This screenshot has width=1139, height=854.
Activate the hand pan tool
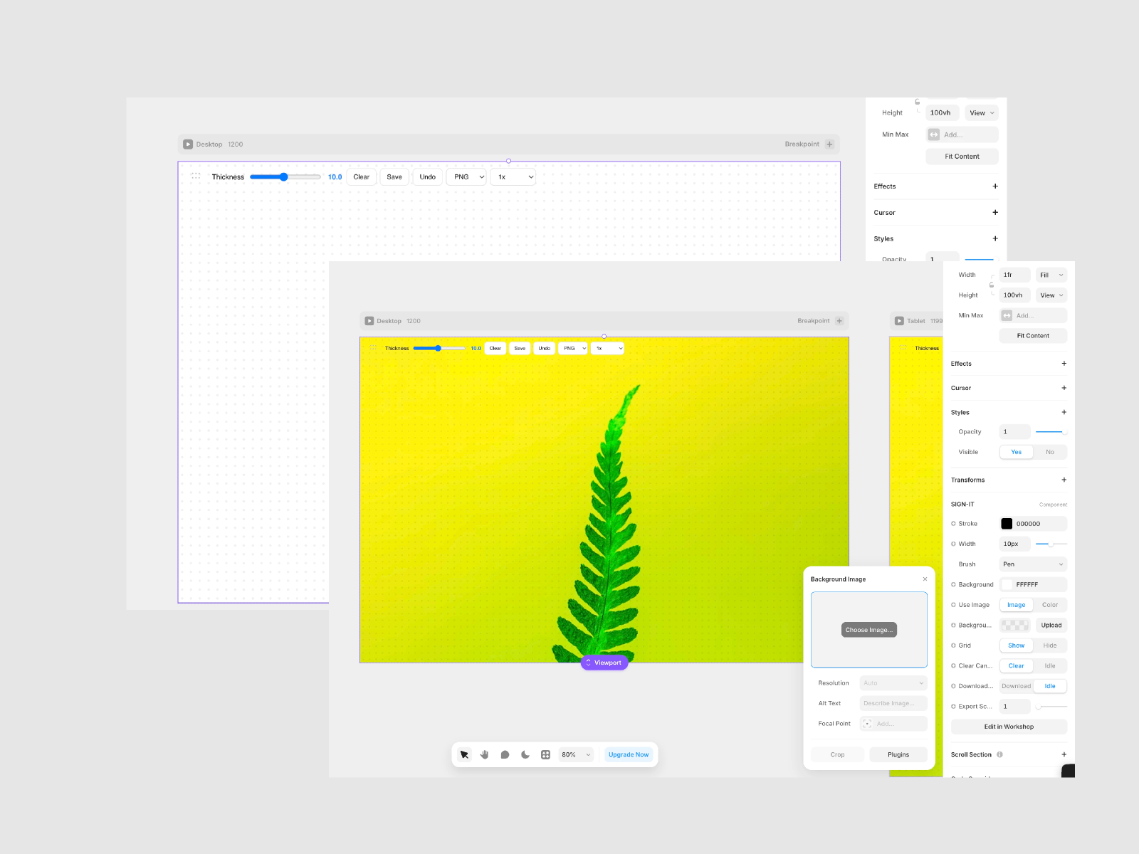click(x=485, y=754)
